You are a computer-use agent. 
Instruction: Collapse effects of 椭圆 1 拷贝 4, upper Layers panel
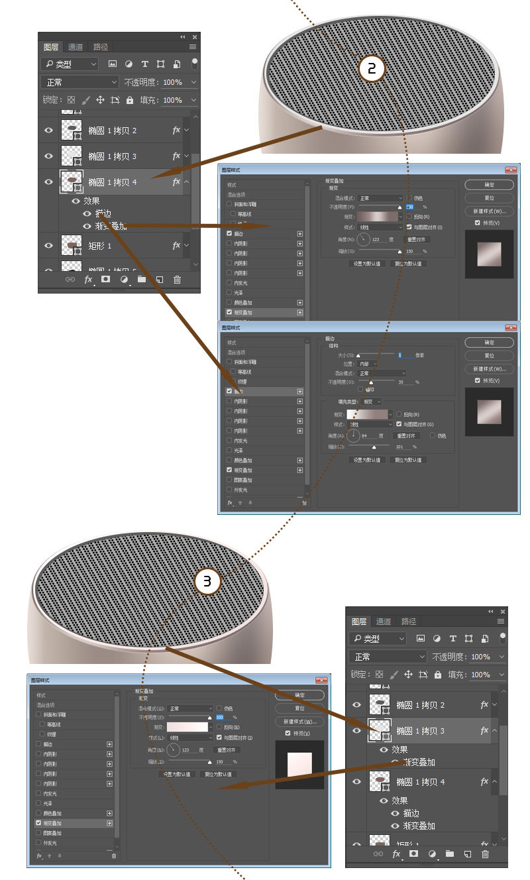pyautogui.click(x=187, y=182)
